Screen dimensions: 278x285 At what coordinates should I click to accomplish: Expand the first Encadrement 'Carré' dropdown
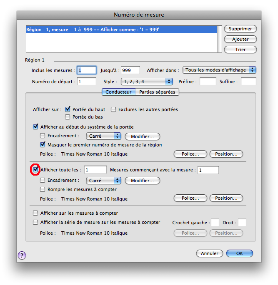coord(103,136)
